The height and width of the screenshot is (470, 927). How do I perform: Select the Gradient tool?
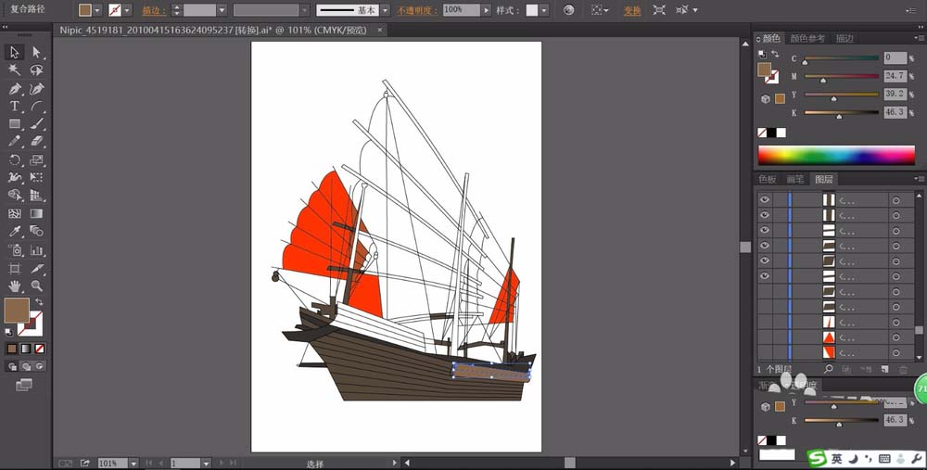point(37,213)
